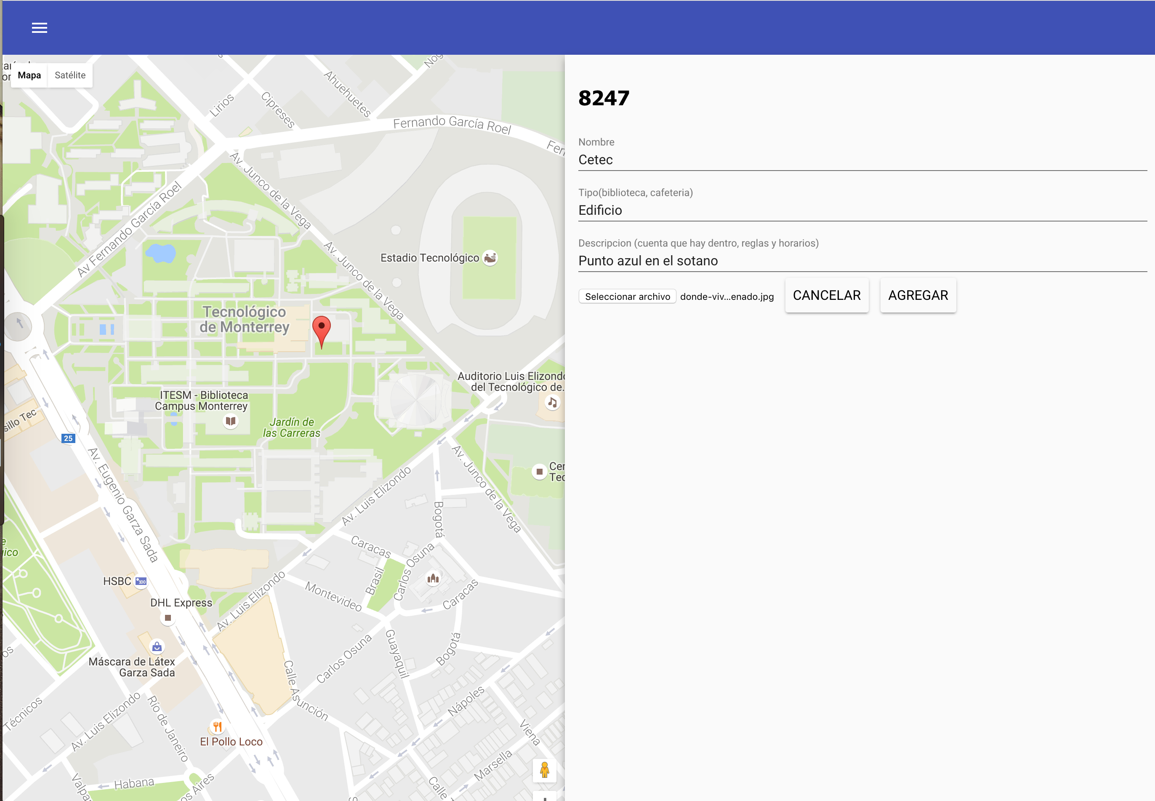1155x801 pixels.
Task: Click the DHL Express place marker
Action: tap(168, 618)
